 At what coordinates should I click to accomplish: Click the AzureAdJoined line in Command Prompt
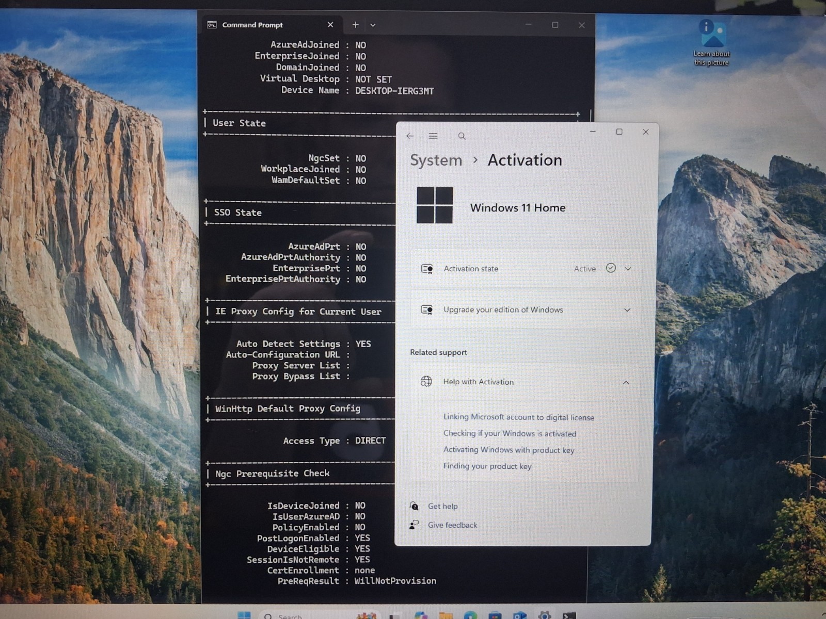(318, 45)
